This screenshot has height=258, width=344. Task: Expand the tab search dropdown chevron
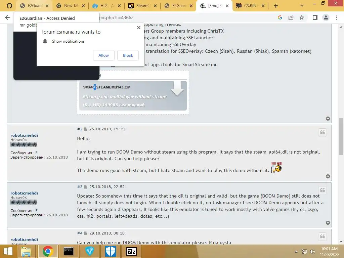point(302,6)
